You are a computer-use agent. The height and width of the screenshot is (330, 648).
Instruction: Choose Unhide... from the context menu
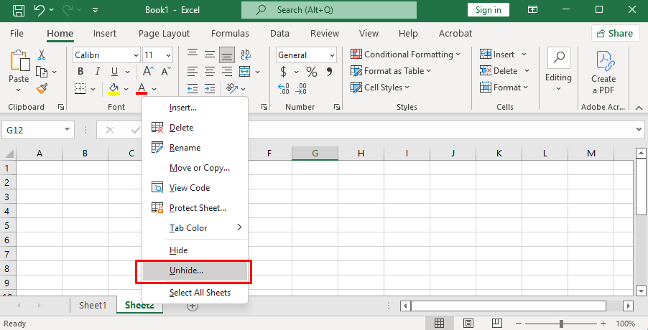187,270
